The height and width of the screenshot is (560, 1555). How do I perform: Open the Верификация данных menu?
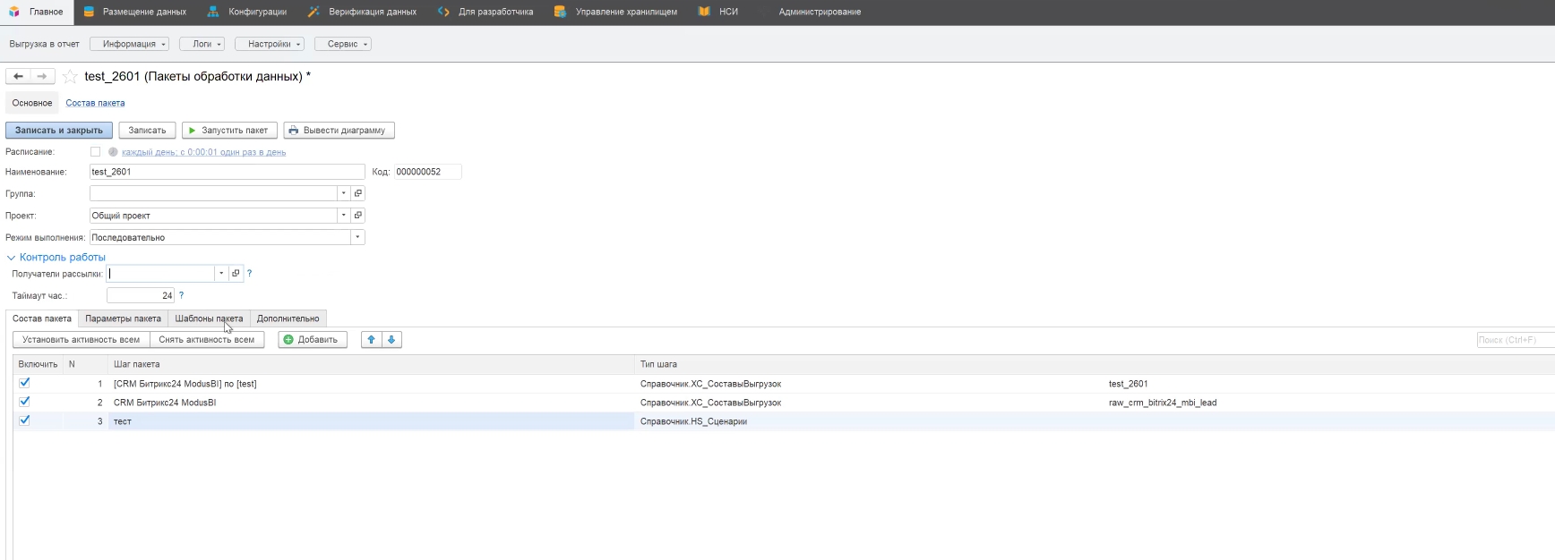372,12
